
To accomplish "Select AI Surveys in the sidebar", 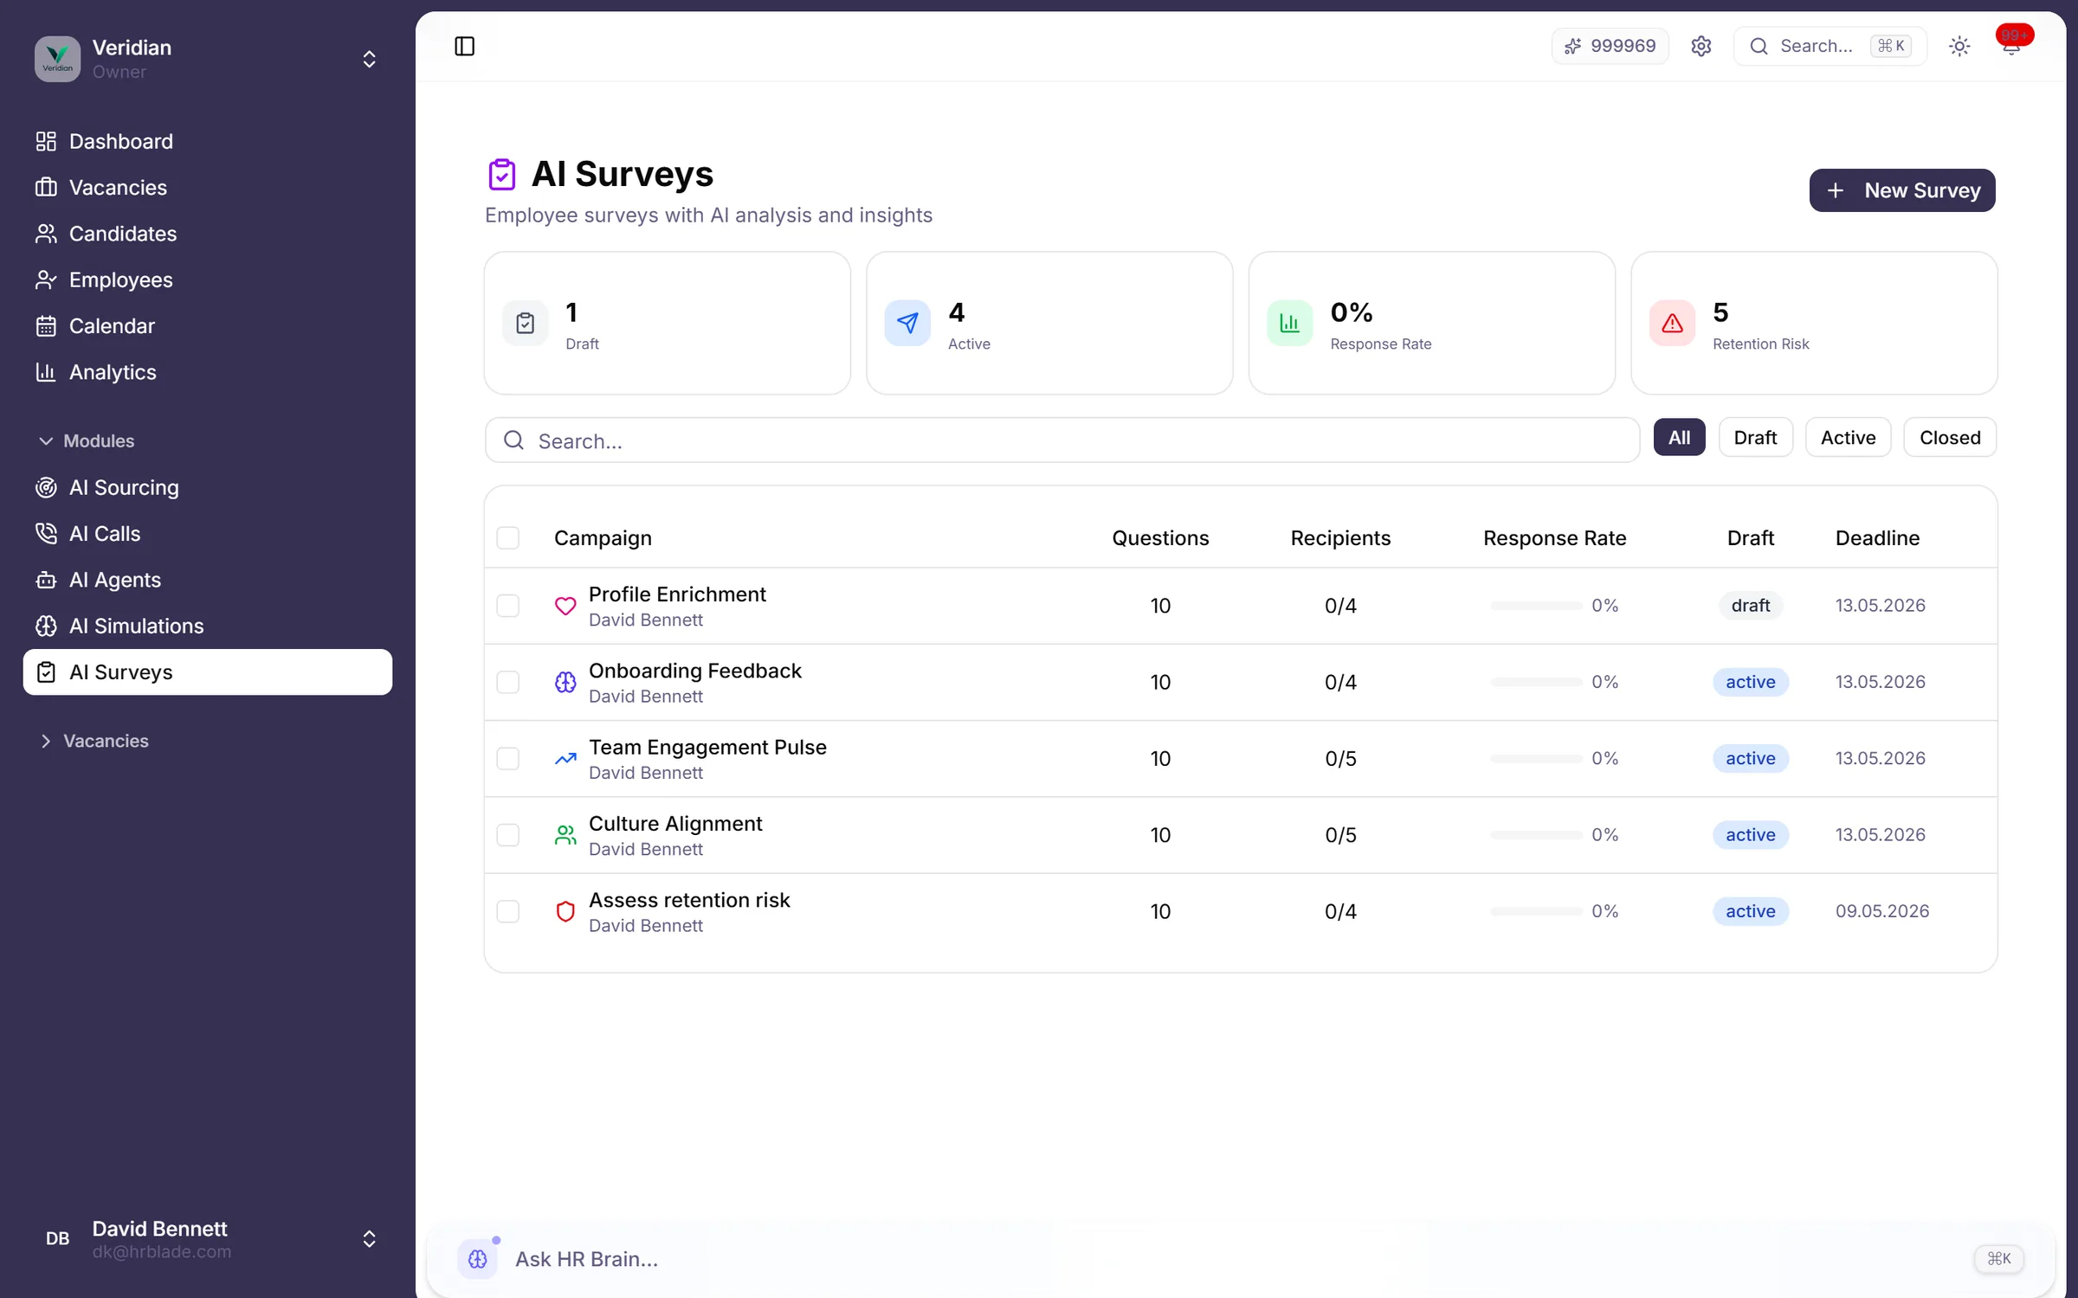I will pyautogui.click(x=208, y=671).
